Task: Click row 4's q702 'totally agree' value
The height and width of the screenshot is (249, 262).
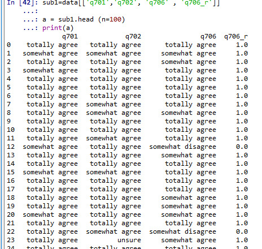Action: 115,79
